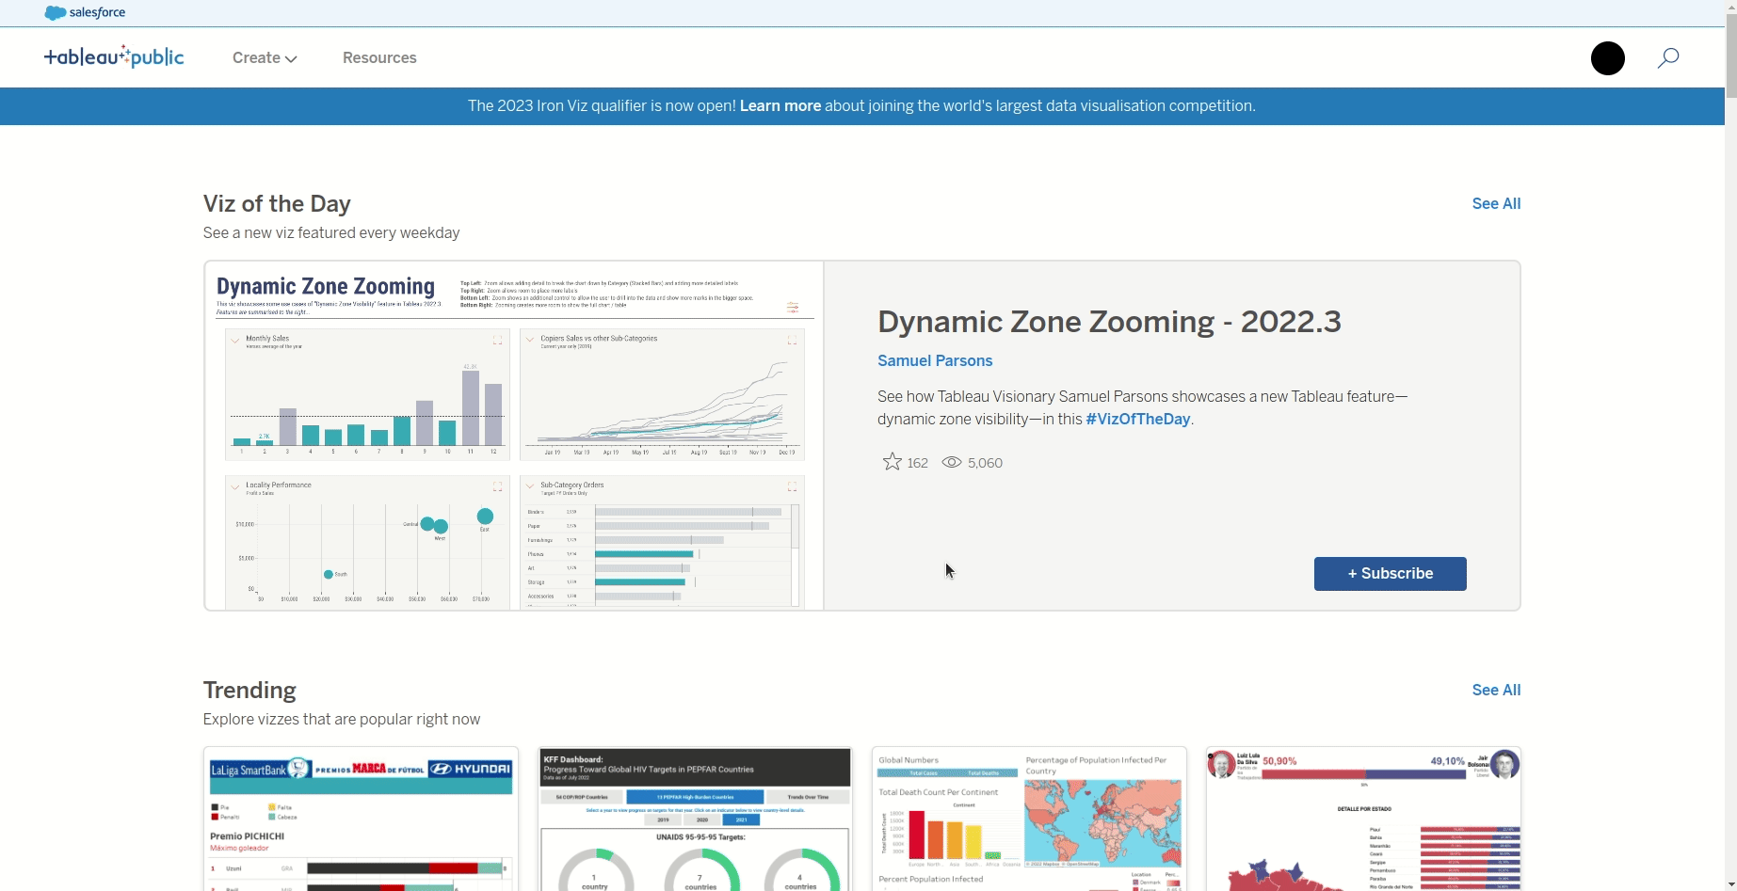Click the Salesforce cloud logo
The width and height of the screenshot is (1737, 891).
click(x=85, y=13)
